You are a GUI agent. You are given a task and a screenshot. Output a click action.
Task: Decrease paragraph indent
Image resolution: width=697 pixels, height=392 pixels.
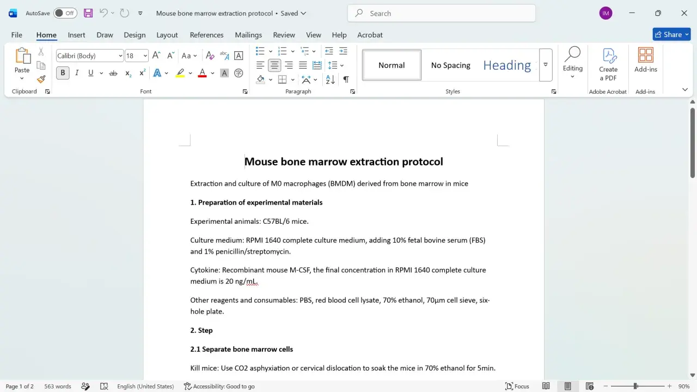tap(329, 51)
